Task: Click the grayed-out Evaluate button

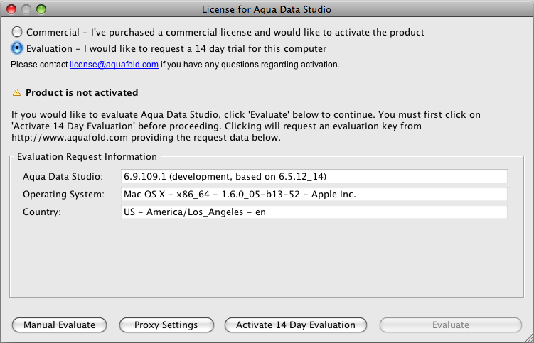Action: tap(451, 325)
